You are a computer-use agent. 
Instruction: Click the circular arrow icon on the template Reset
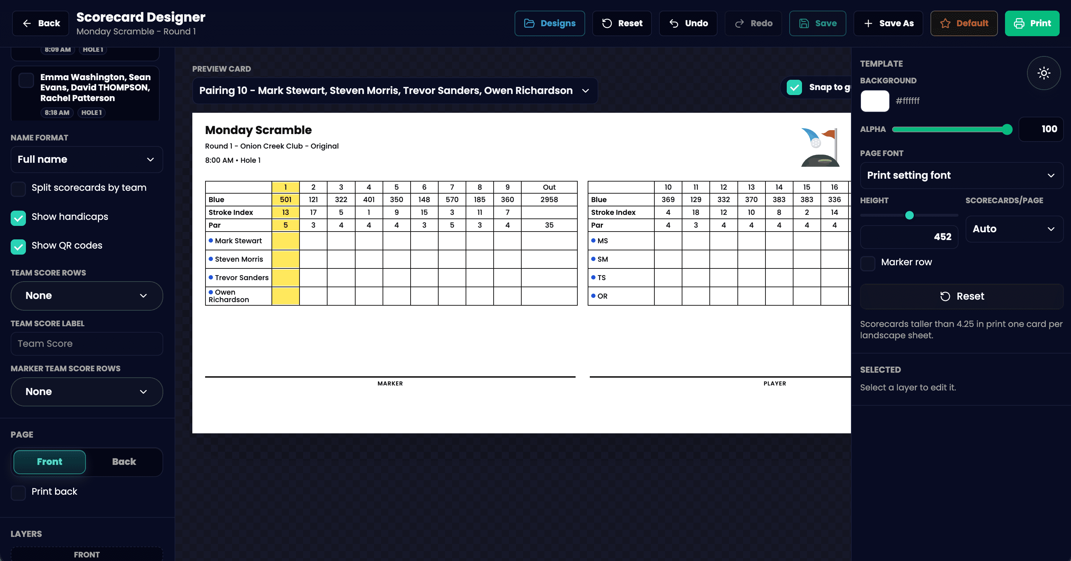[945, 296]
